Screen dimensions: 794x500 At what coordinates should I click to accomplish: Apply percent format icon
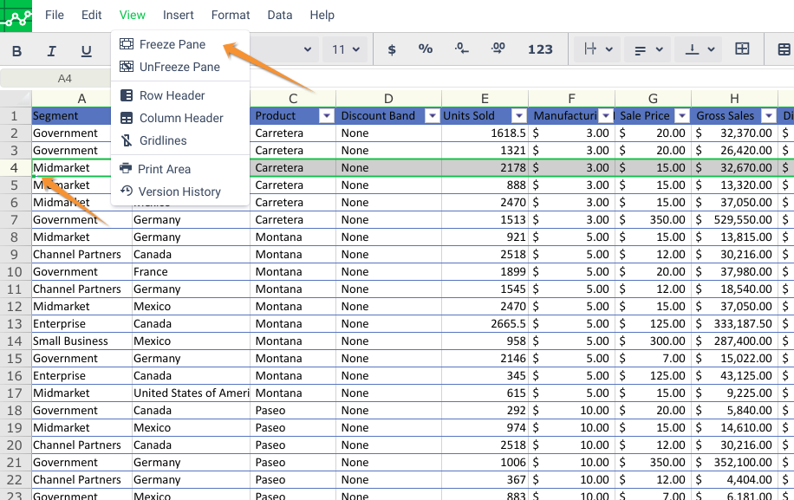click(x=425, y=49)
